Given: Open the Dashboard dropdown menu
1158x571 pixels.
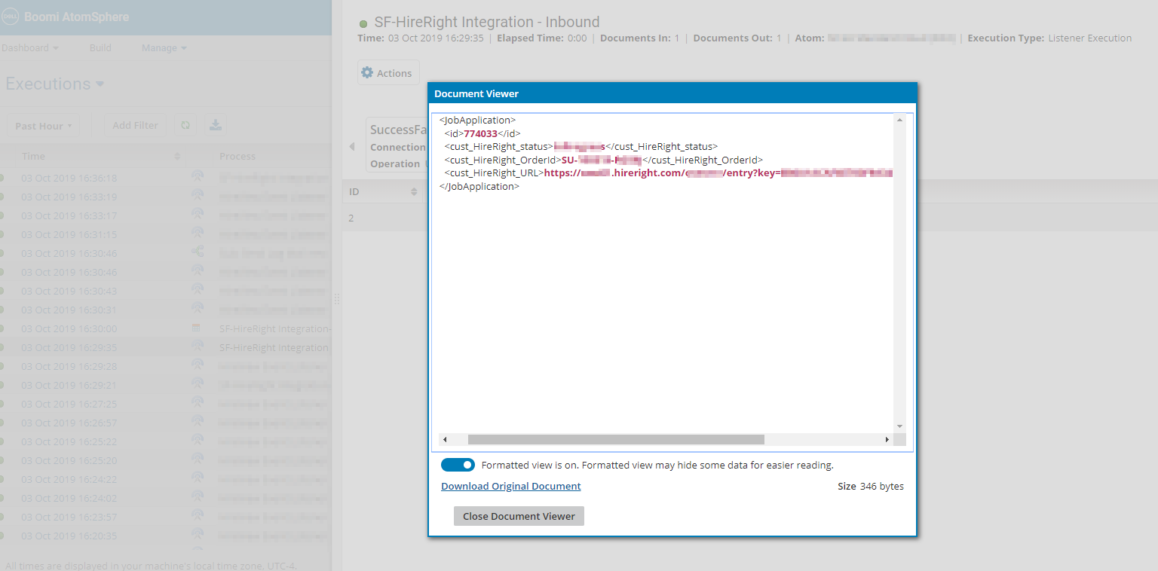Looking at the screenshot, I should pos(30,47).
